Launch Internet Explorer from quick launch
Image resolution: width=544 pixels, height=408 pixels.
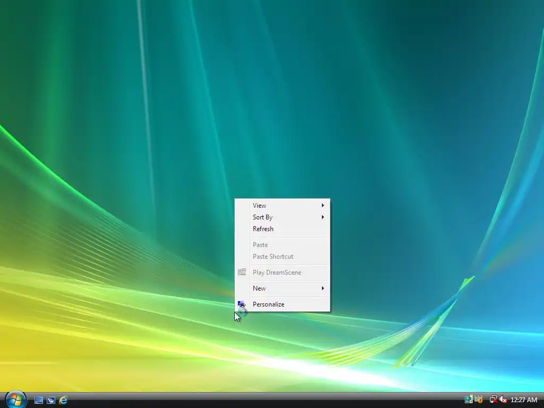tap(63, 400)
